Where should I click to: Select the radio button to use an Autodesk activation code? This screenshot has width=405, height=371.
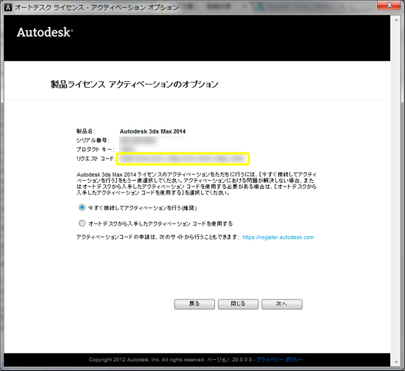82,223
